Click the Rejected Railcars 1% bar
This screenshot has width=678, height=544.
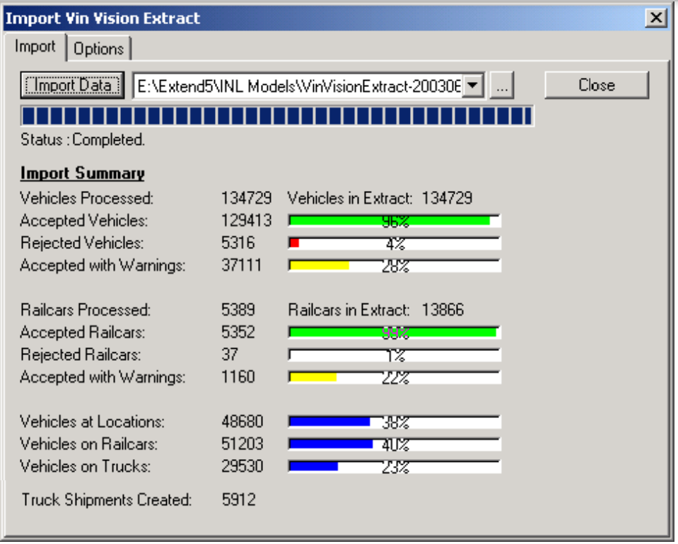pos(394,355)
